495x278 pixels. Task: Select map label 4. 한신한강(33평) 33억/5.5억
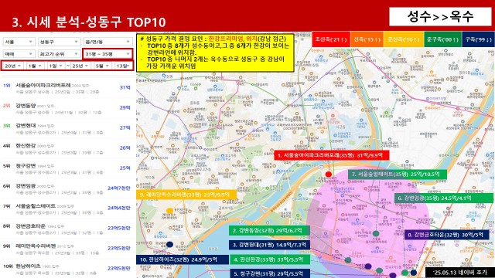269,259
